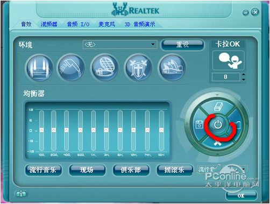Click the bottom arrow icon on the dial
Viewport: 270px width, 204px height.
pos(218,143)
